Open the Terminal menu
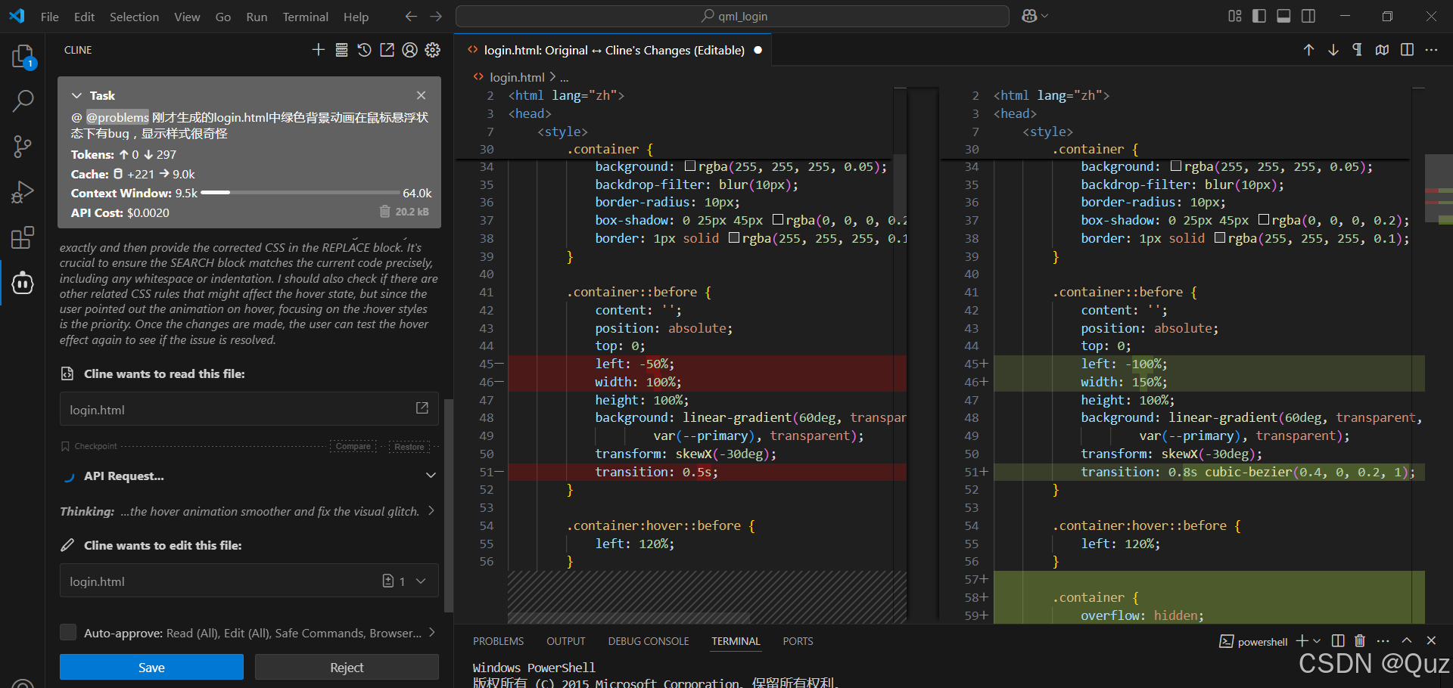This screenshot has height=688, width=1453. pos(305,17)
